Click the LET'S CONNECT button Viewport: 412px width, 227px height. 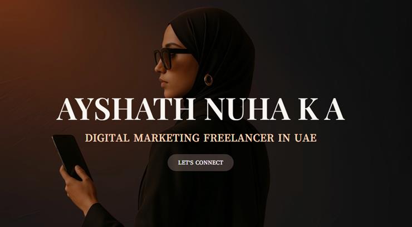(200, 162)
